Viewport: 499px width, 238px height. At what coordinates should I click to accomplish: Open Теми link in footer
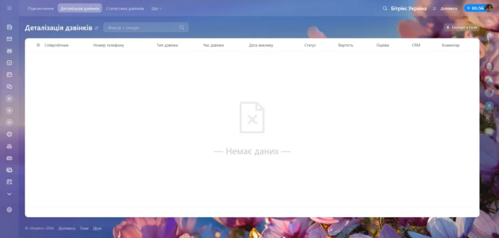click(84, 228)
